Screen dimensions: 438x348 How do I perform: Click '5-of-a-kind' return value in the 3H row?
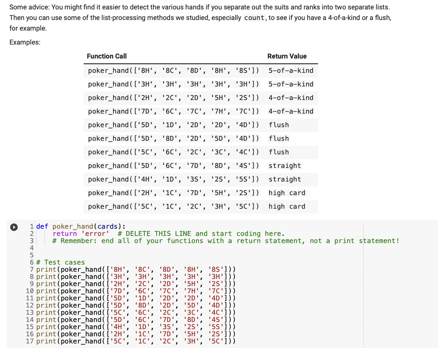[x=291, y=84]
